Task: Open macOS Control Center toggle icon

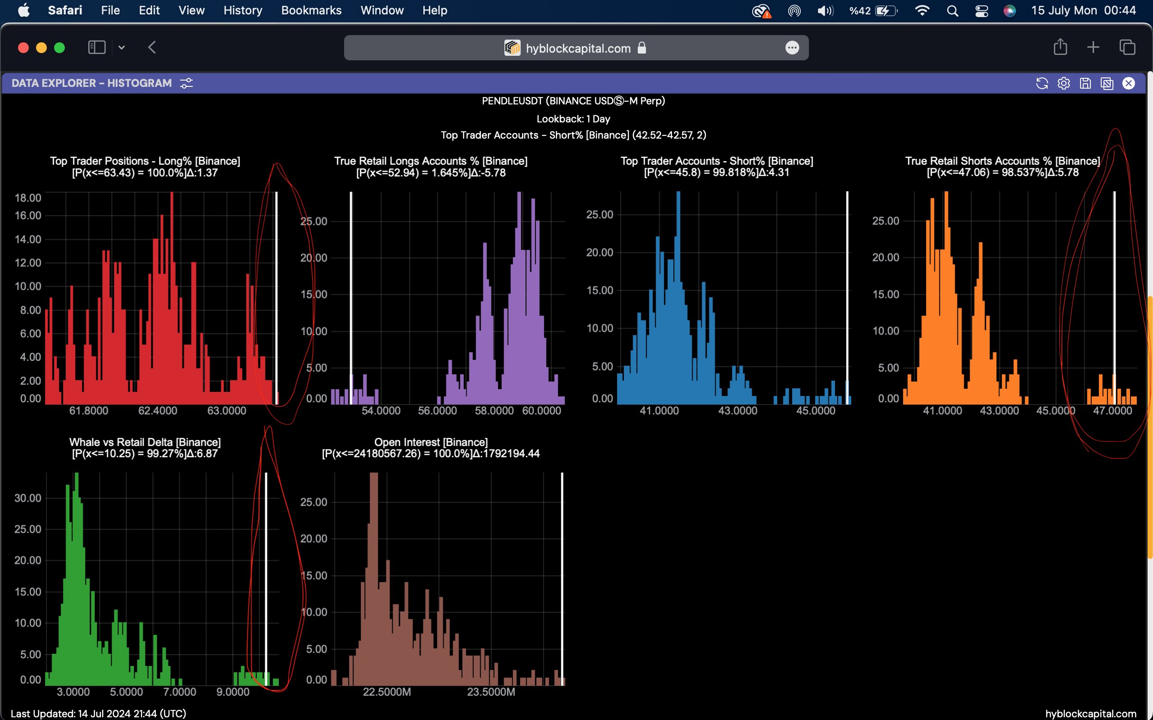Action: point(981,10)
